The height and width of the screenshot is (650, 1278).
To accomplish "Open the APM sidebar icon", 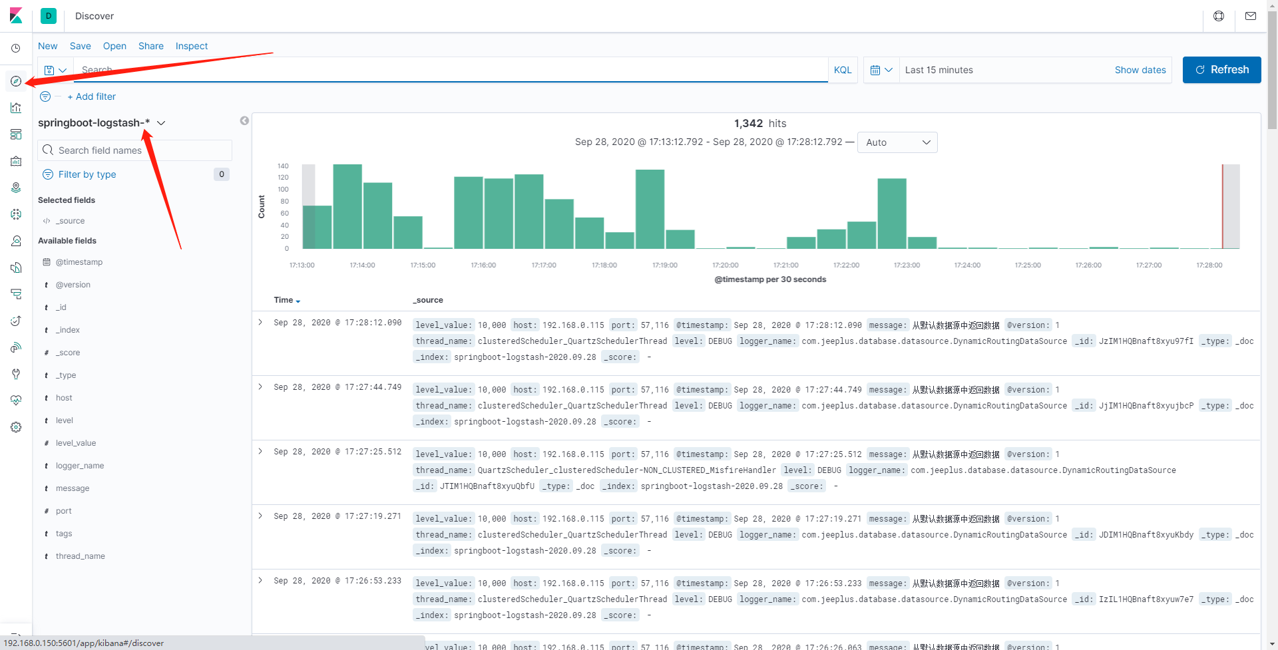I will [16, 294].
